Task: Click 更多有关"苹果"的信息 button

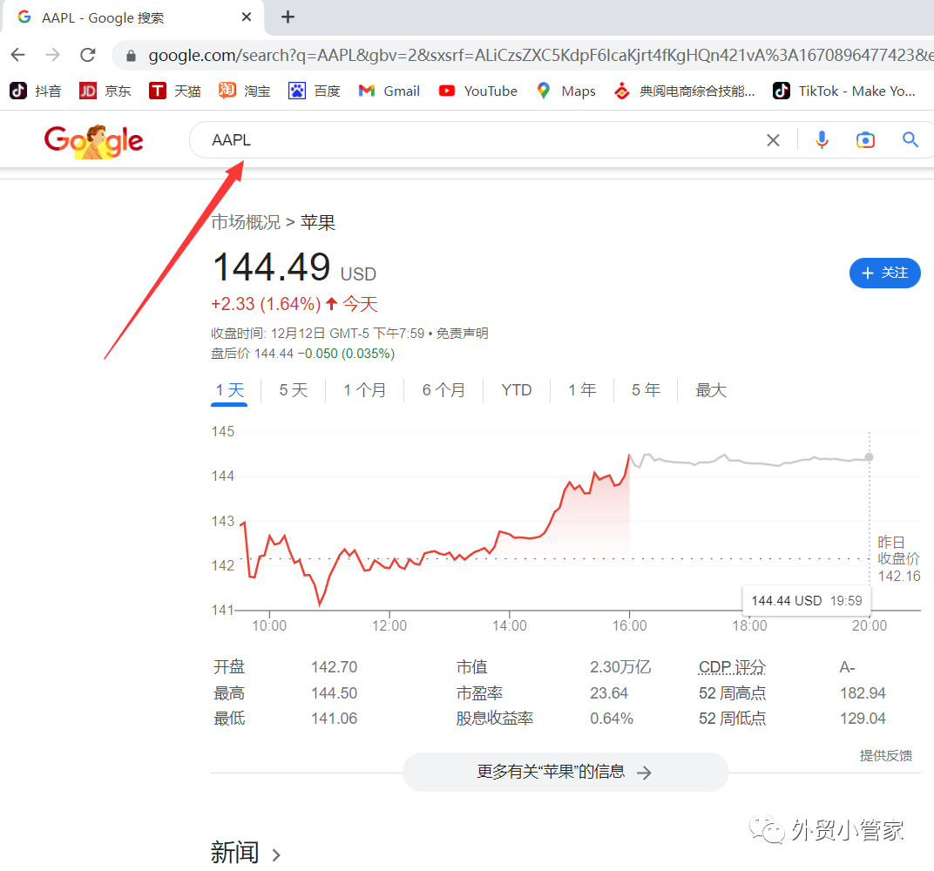Action: (x=565, y=773)
